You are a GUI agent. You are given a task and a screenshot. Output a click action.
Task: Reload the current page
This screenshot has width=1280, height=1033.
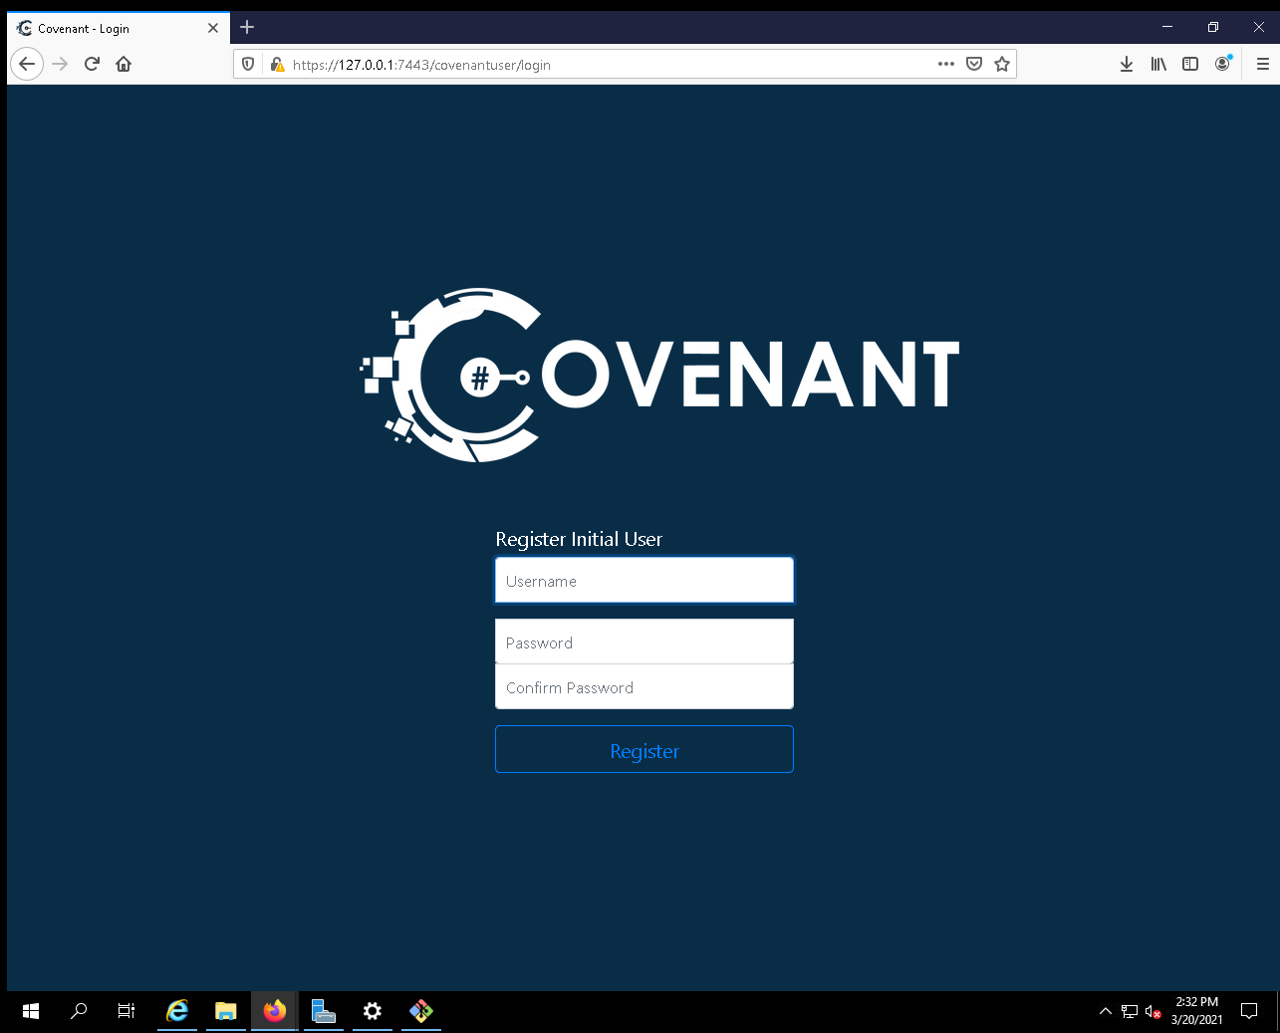[92, 64]
